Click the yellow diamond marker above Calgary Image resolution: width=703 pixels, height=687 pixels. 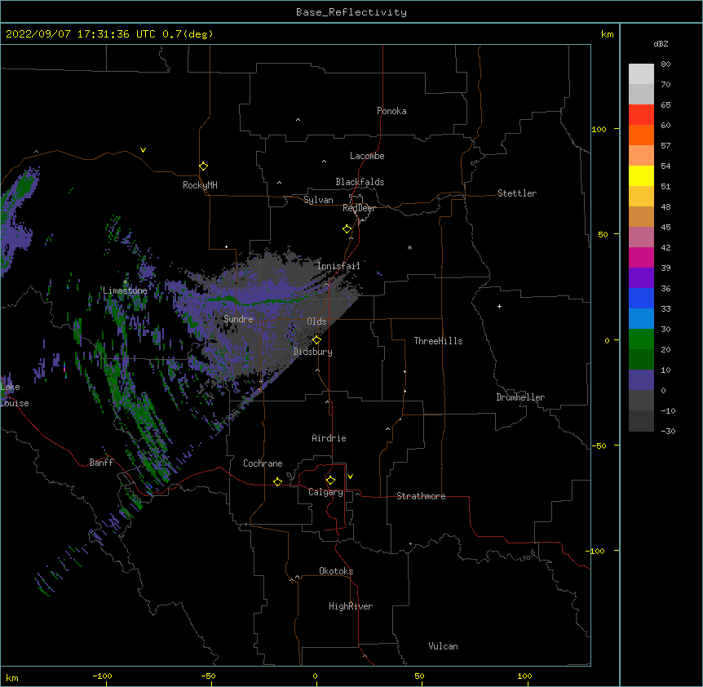point(330,481)
